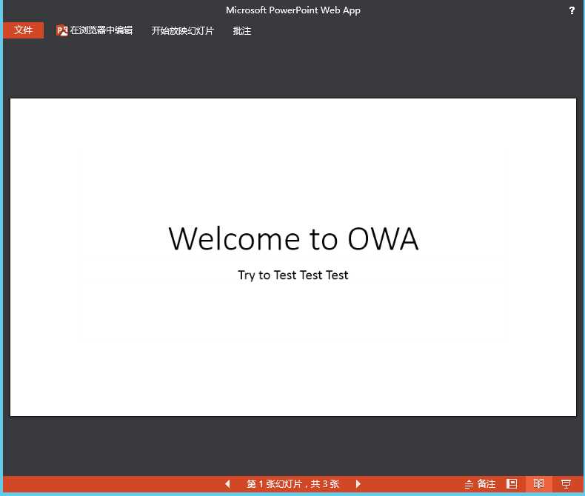585x496 pixels.
Task: Click the slide counter text 第 1 张幻灯片，共 3 张
Action: click(293, 484)
